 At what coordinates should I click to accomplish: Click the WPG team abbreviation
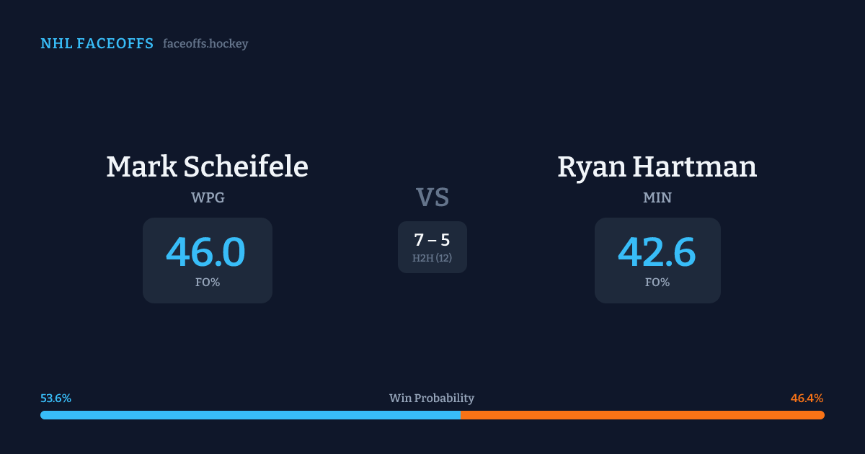(x=207, y=197)
